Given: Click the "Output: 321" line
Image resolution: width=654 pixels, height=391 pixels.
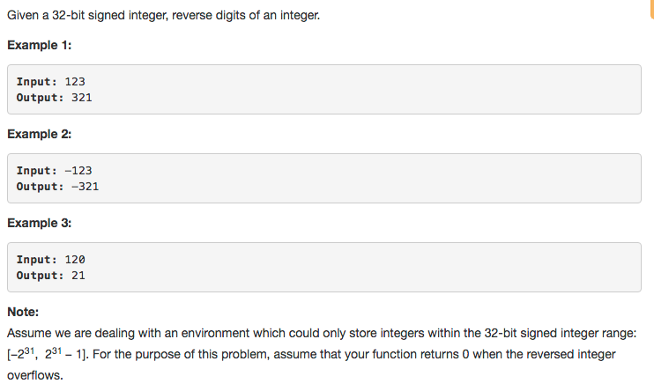Looking at the screenshot, I should point(54,97).
